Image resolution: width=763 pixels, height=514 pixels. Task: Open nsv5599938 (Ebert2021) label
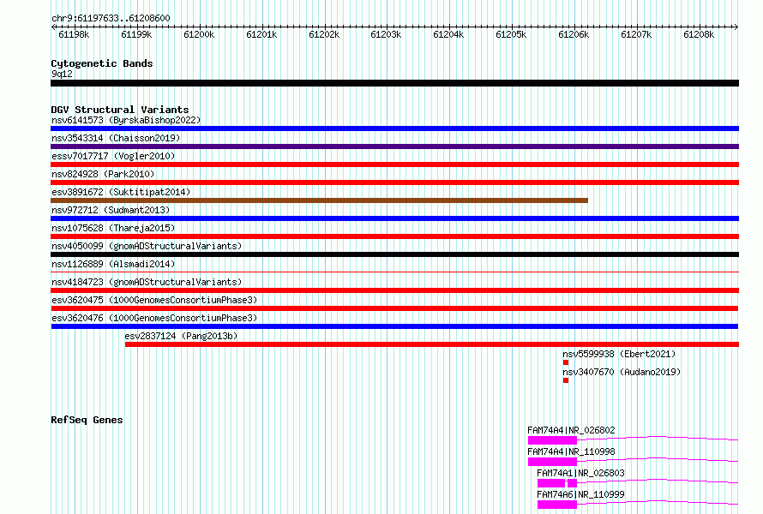(x=620, y=354)
